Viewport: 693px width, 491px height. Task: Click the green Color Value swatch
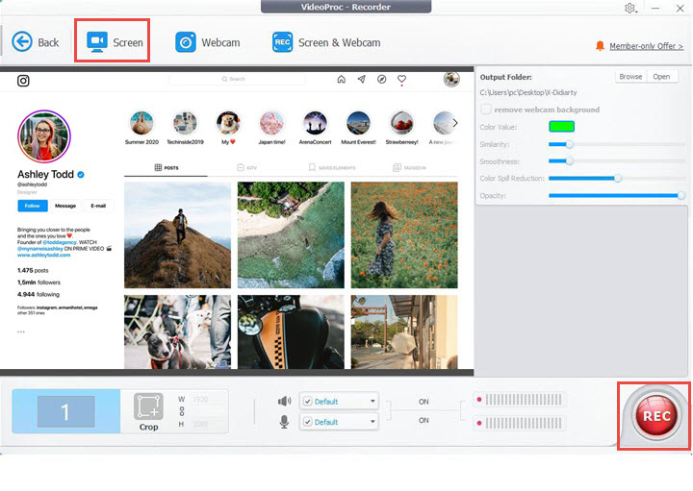(560, 126)
